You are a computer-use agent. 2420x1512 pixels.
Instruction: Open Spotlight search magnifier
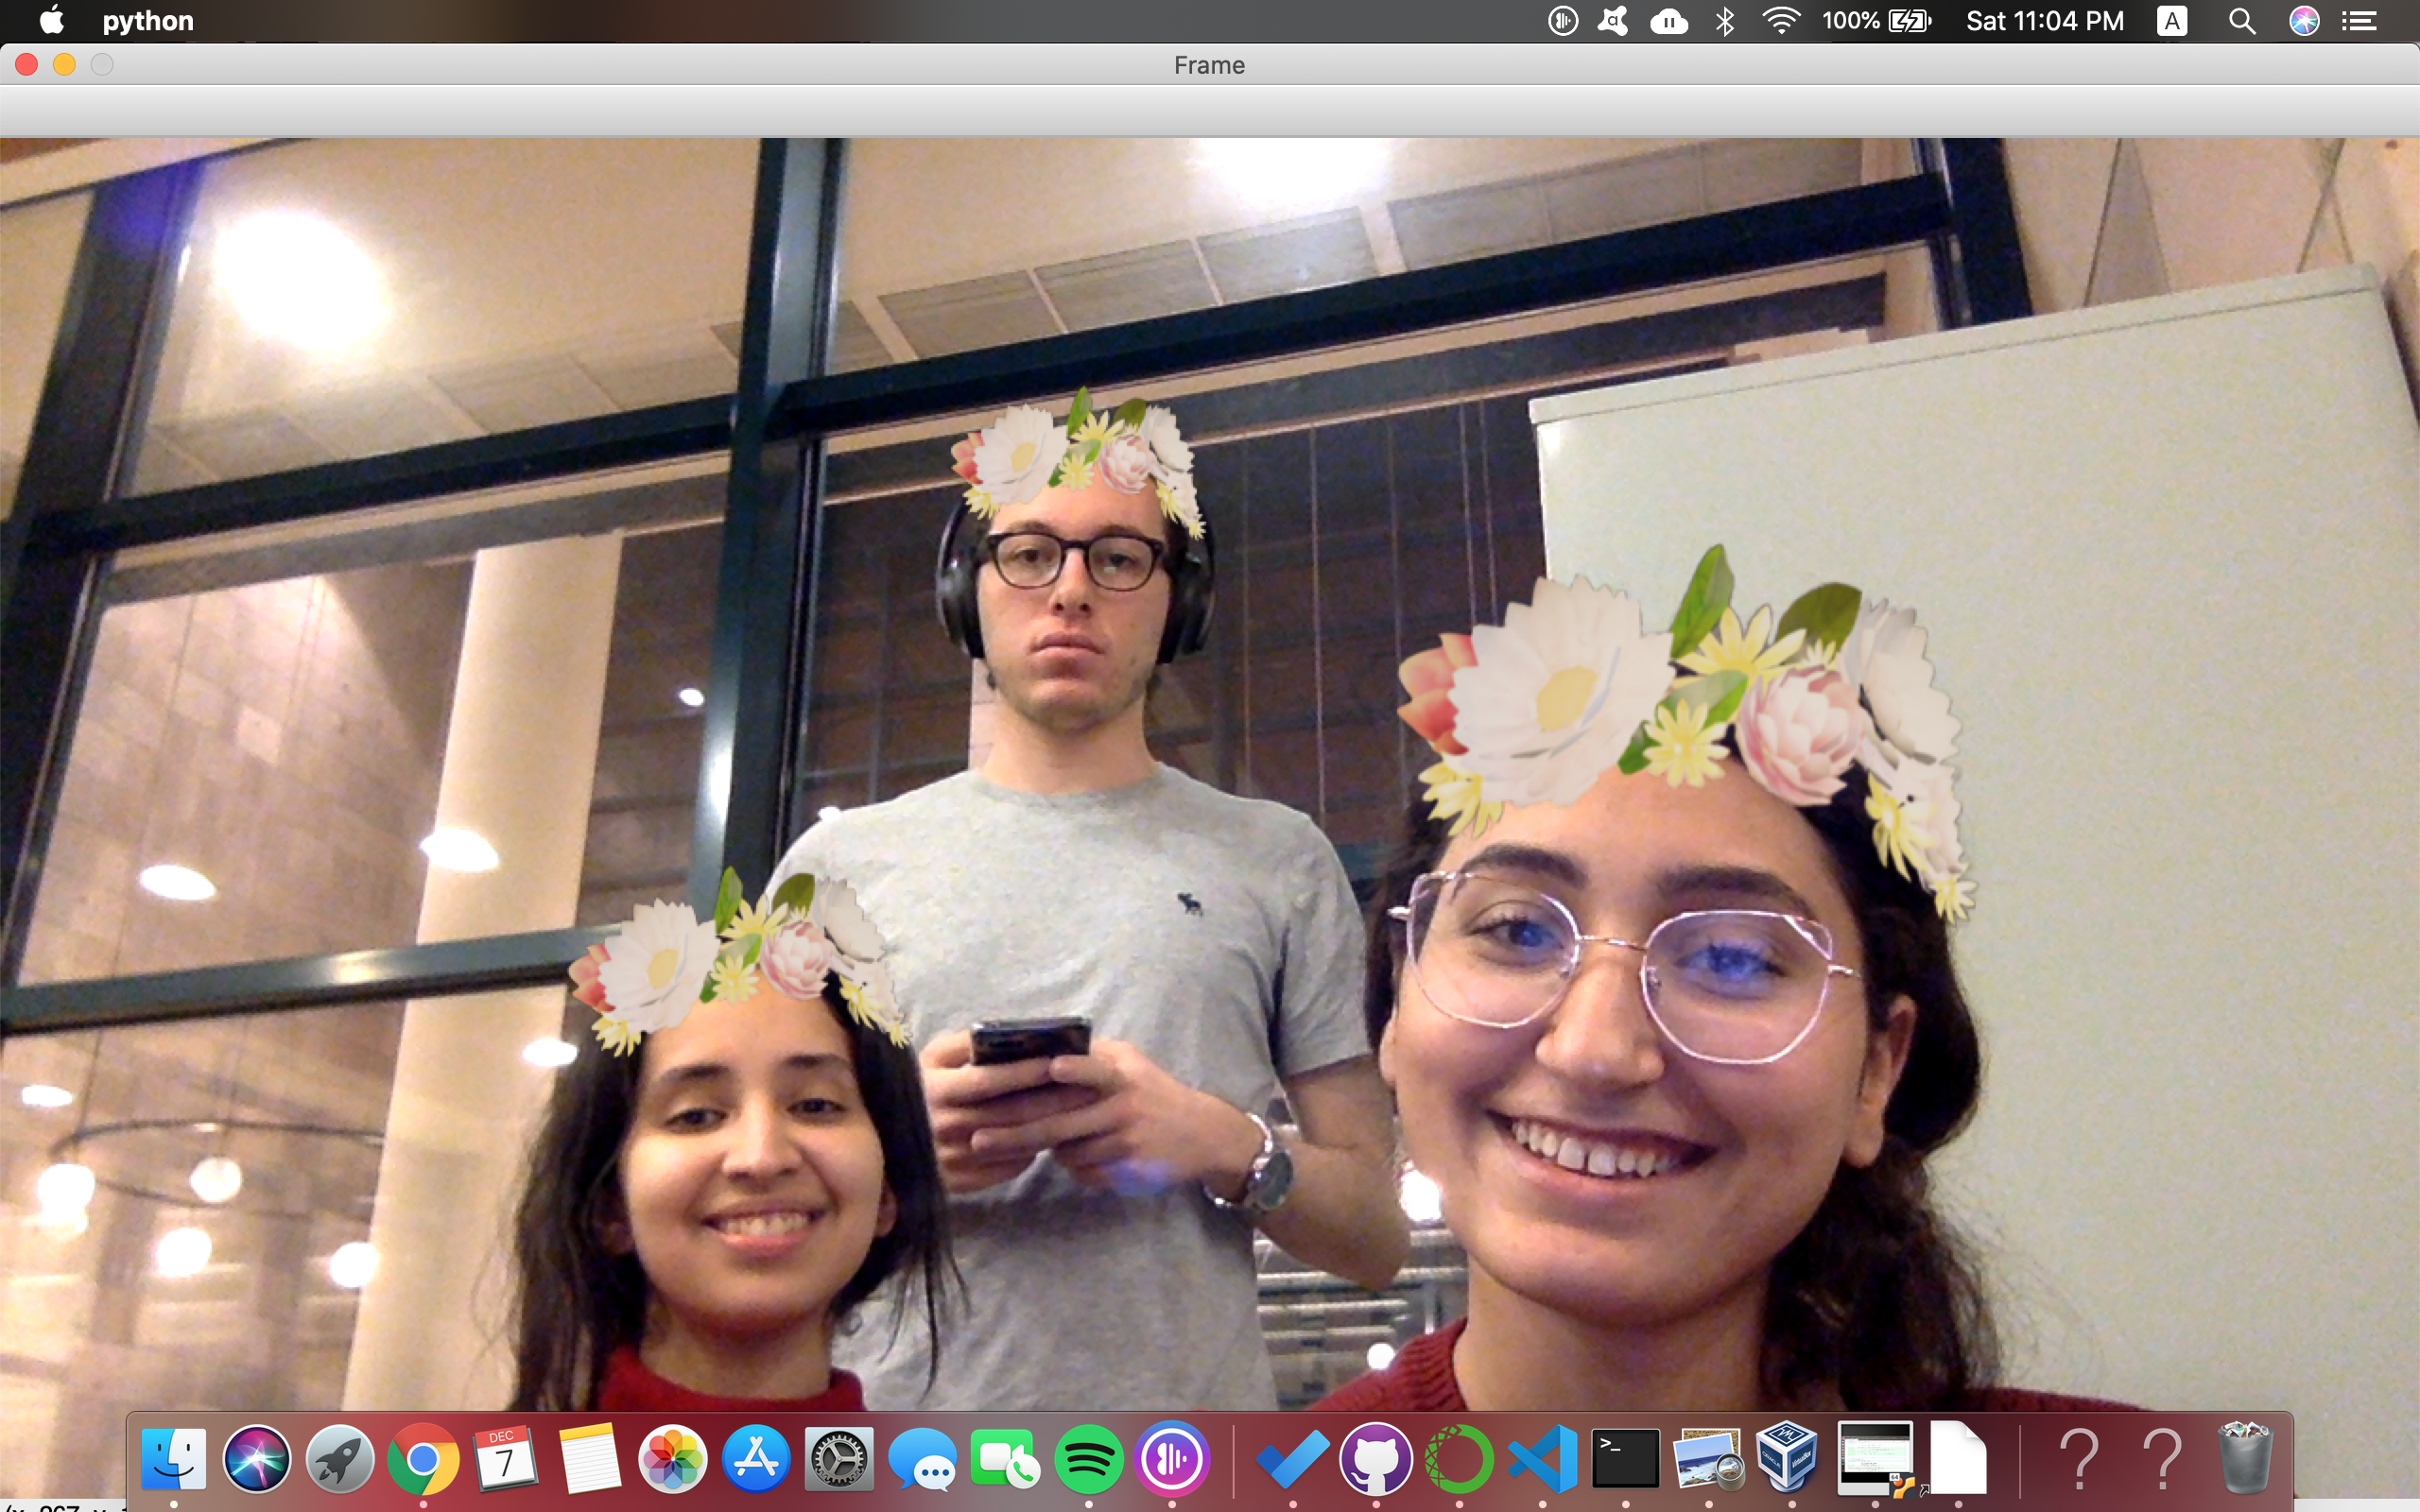click(x=2242, y=21)
